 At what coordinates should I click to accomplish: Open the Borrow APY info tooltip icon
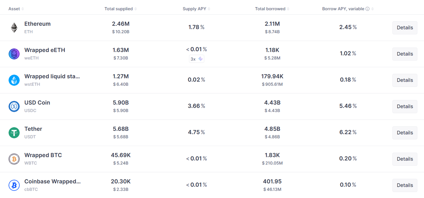point(368,9)
